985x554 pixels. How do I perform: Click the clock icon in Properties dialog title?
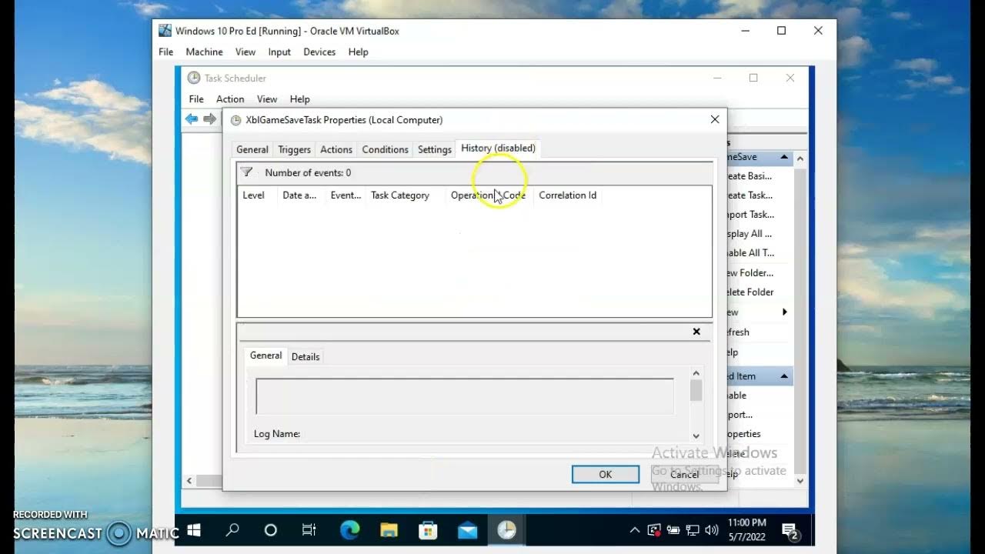(x=235, y=120)
